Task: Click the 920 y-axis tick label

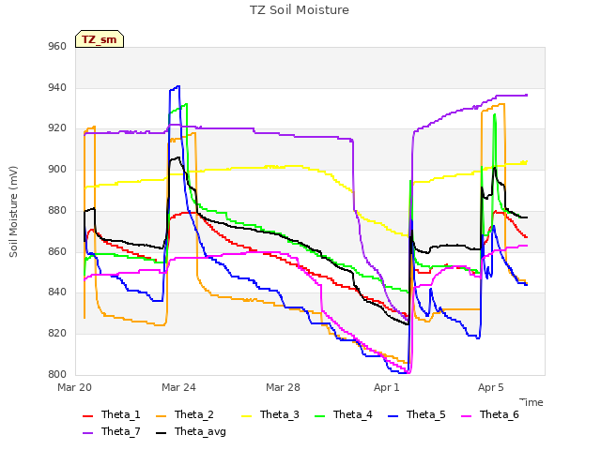Action: tap(57, 128)
